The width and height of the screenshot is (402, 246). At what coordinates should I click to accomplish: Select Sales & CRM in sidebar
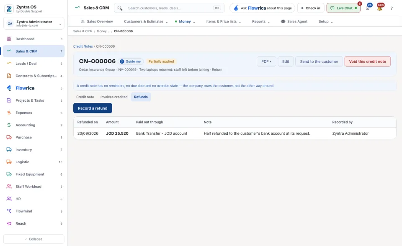[34, 51]
